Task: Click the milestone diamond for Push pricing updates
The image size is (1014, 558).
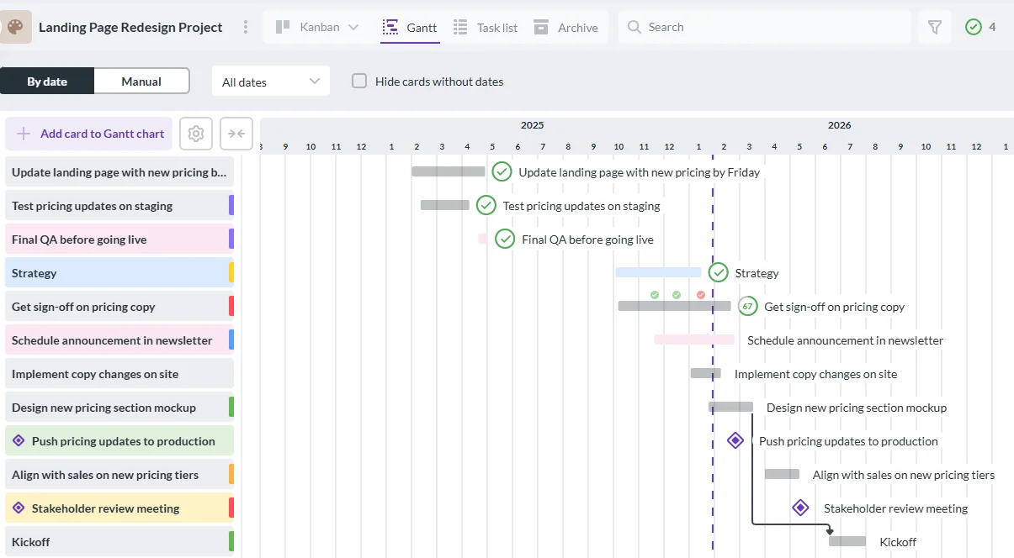Action: click(735, 440)
